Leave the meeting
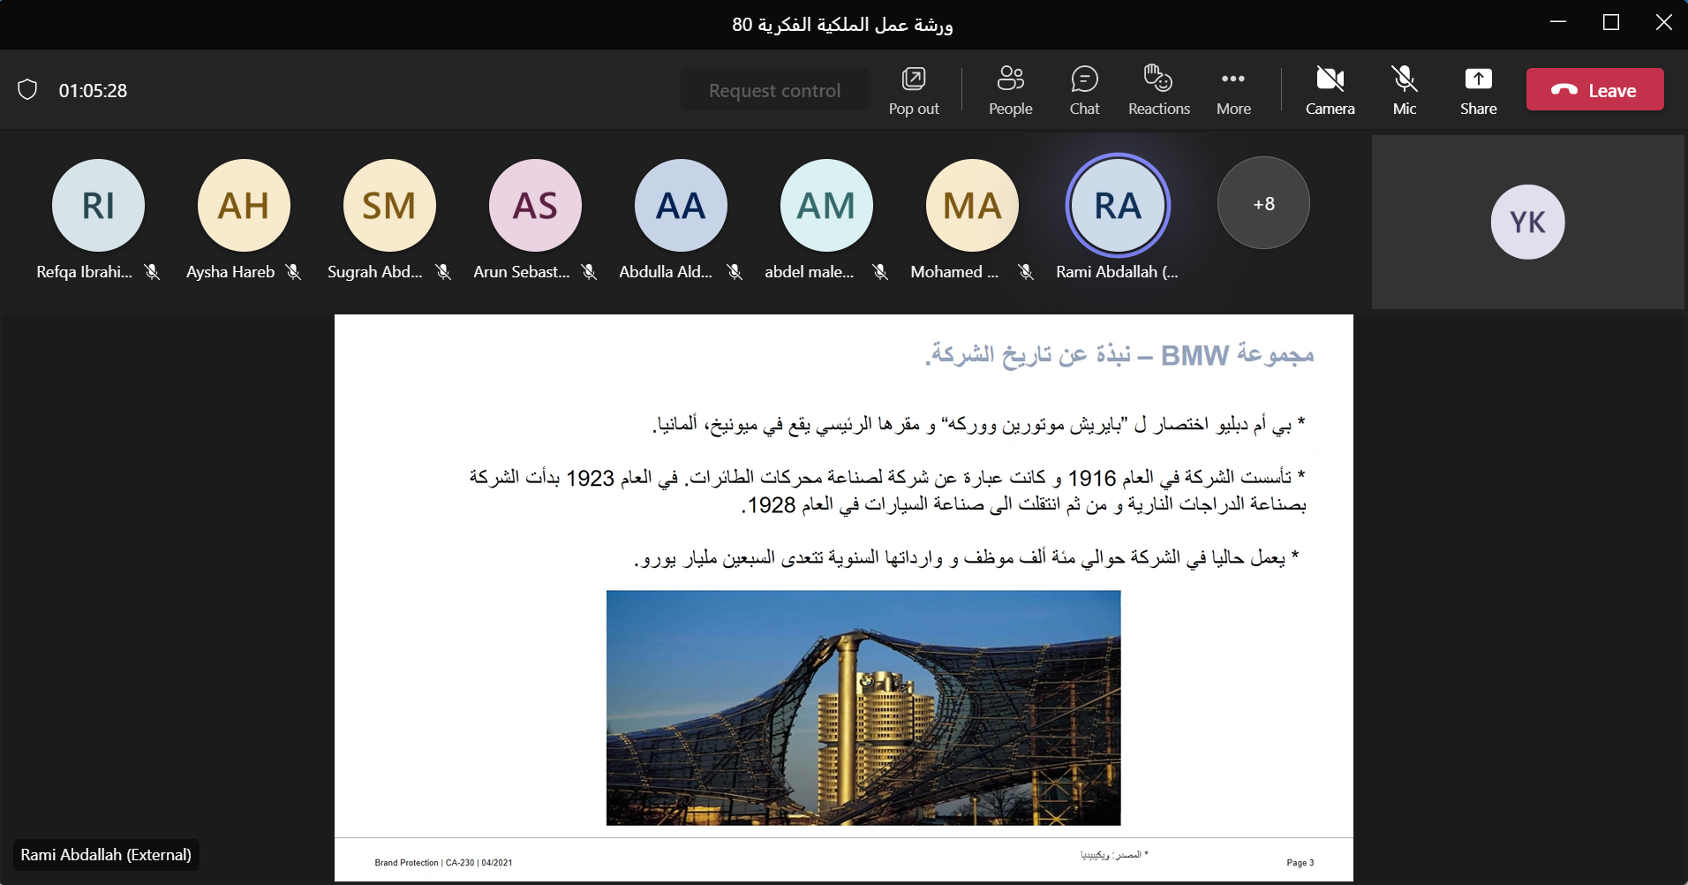This screenshot has height=885, width=1688. pos(1594,90)
